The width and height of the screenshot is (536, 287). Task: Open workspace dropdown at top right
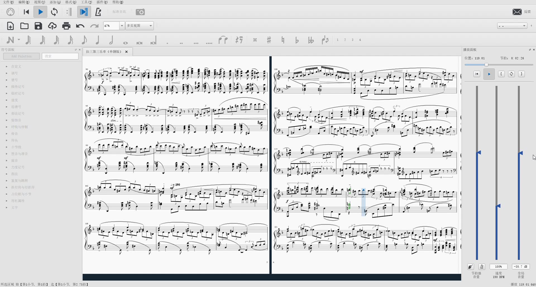[x=512, y=26]
